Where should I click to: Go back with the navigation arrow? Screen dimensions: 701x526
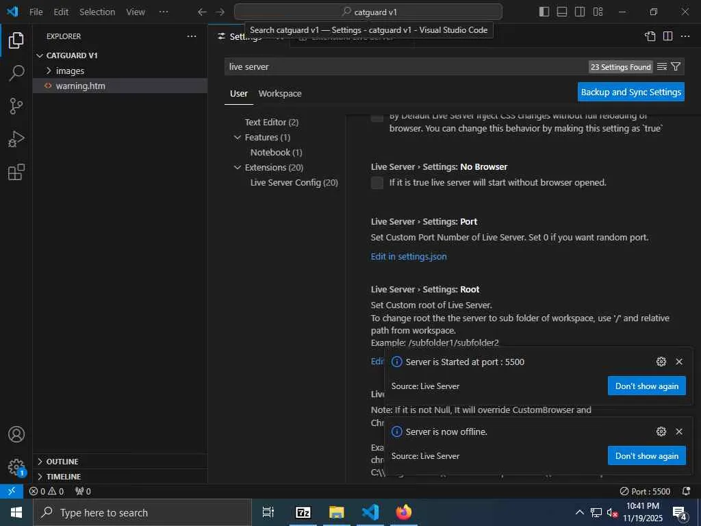(x=202, y=12)
